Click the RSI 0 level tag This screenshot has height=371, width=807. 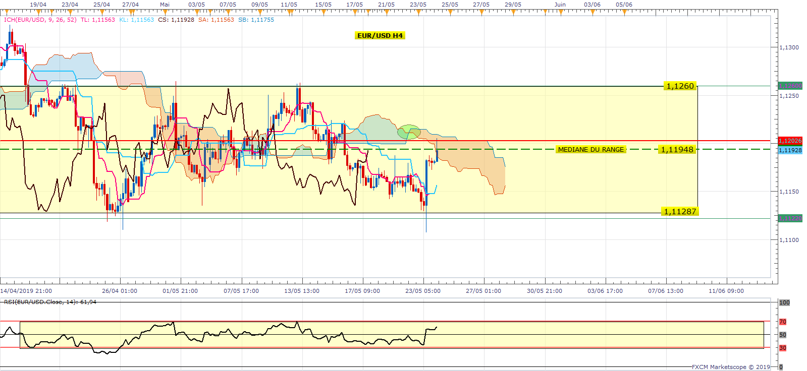[781, 367]
